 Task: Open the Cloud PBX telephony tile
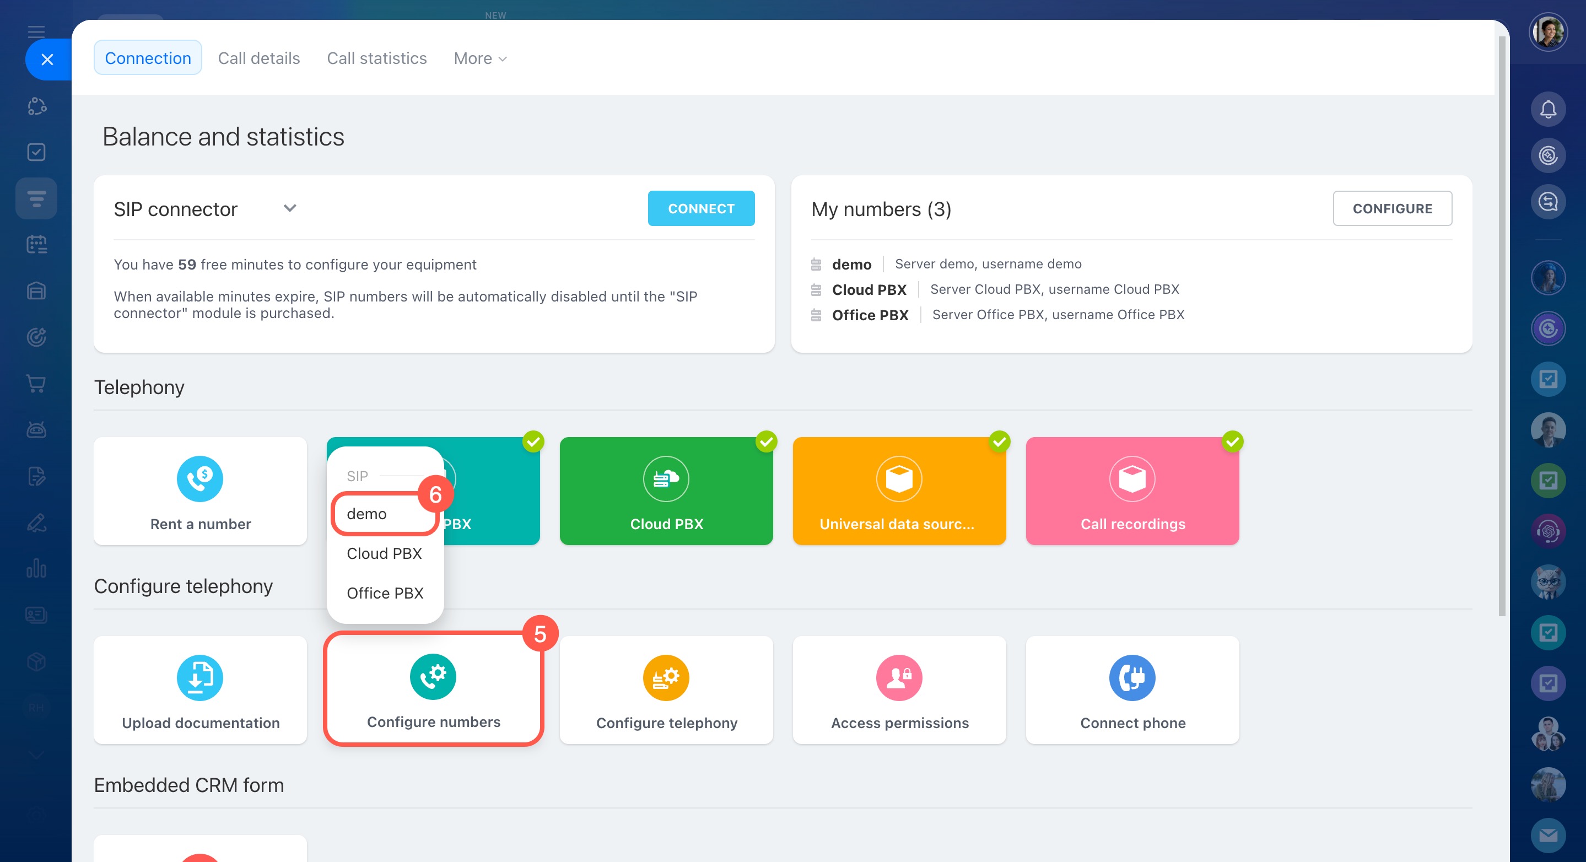tap(666, 491)
